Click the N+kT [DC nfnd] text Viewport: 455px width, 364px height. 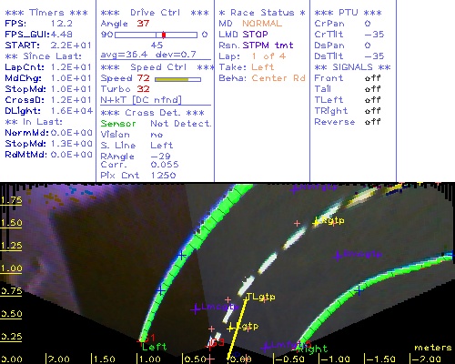(x=141, y=100)
